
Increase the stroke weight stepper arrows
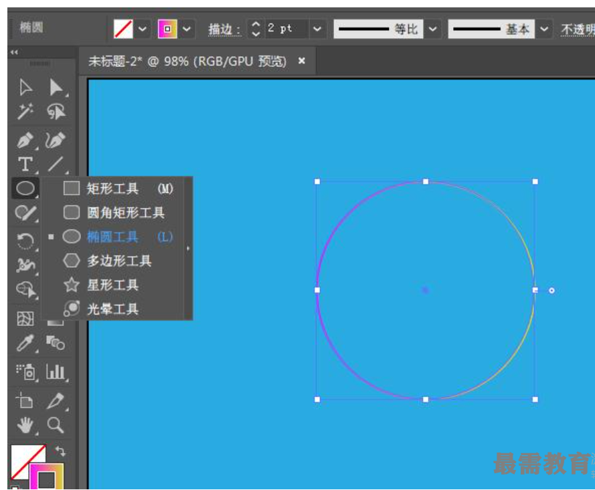point(256,25)
